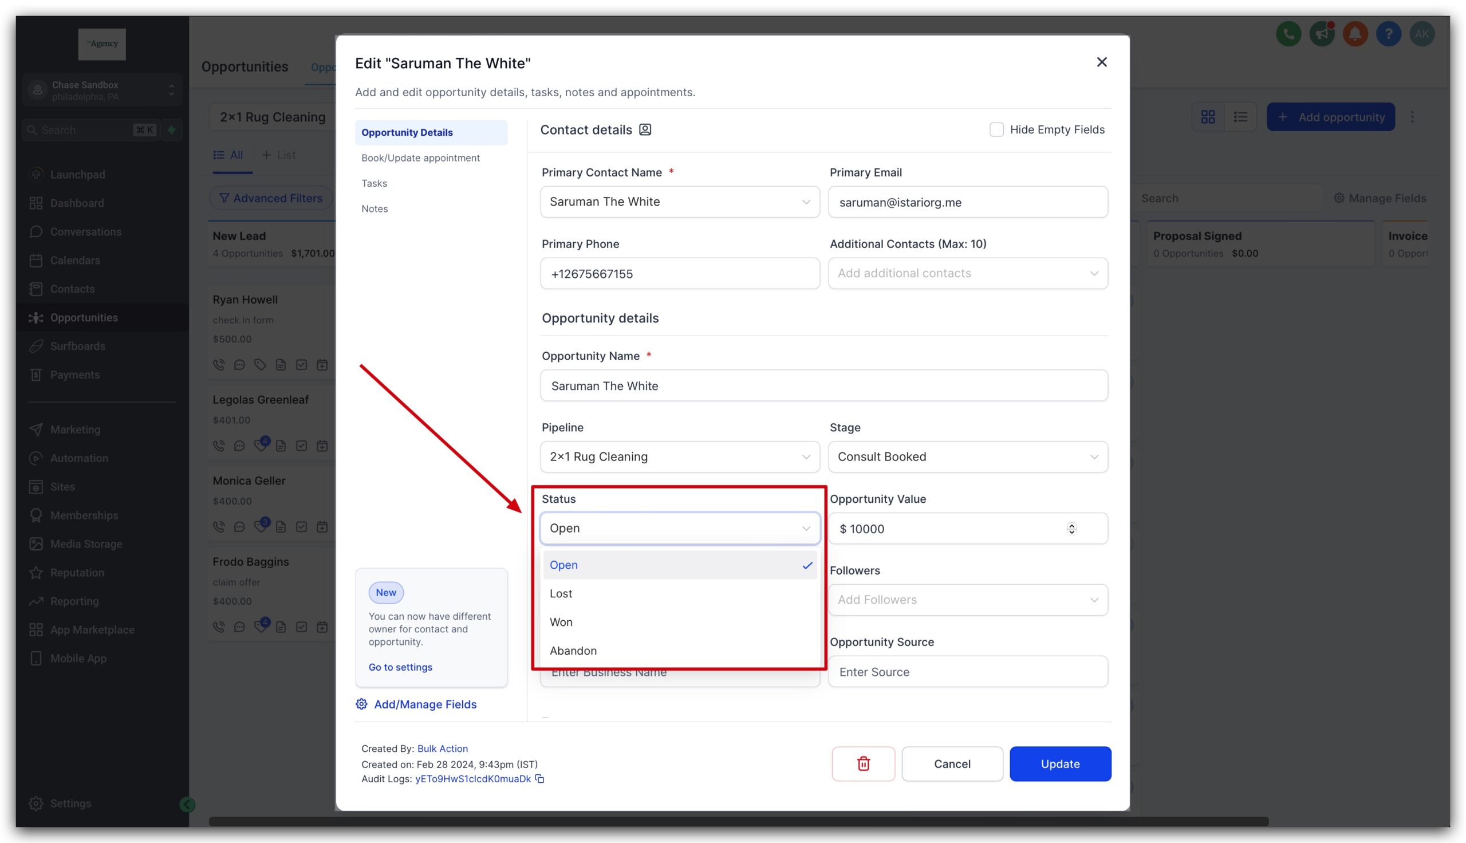Open notes icon on Frodo Baggins card
The width and height of the screenshot is (1466, 843).
281,627
